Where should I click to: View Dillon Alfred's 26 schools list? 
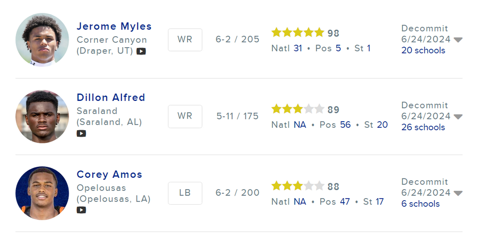[x=423, y=127]
